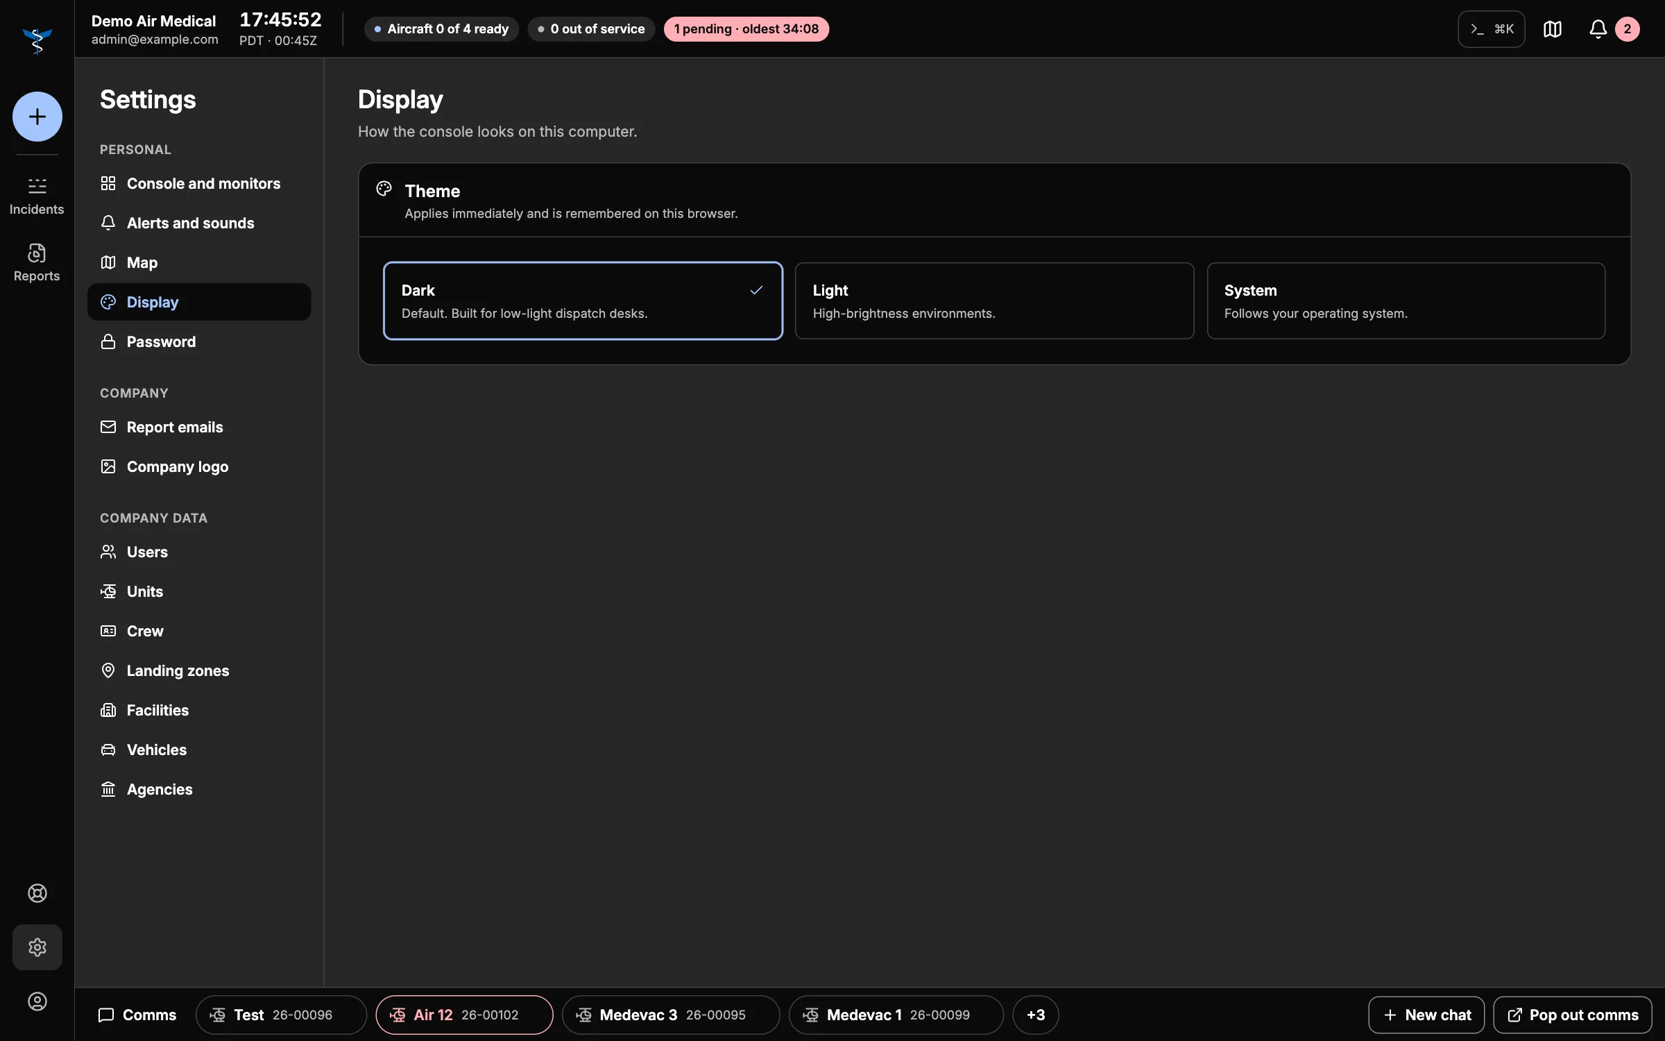Open Report emails settings

(x=199, y=427)
